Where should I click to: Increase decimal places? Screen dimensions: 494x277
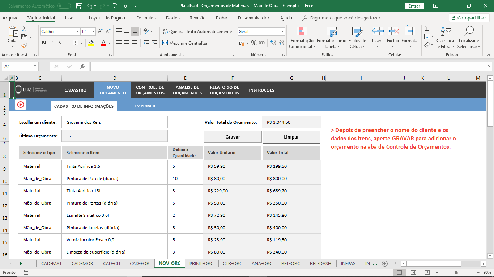pyautogui.click(x=272, y=43)
